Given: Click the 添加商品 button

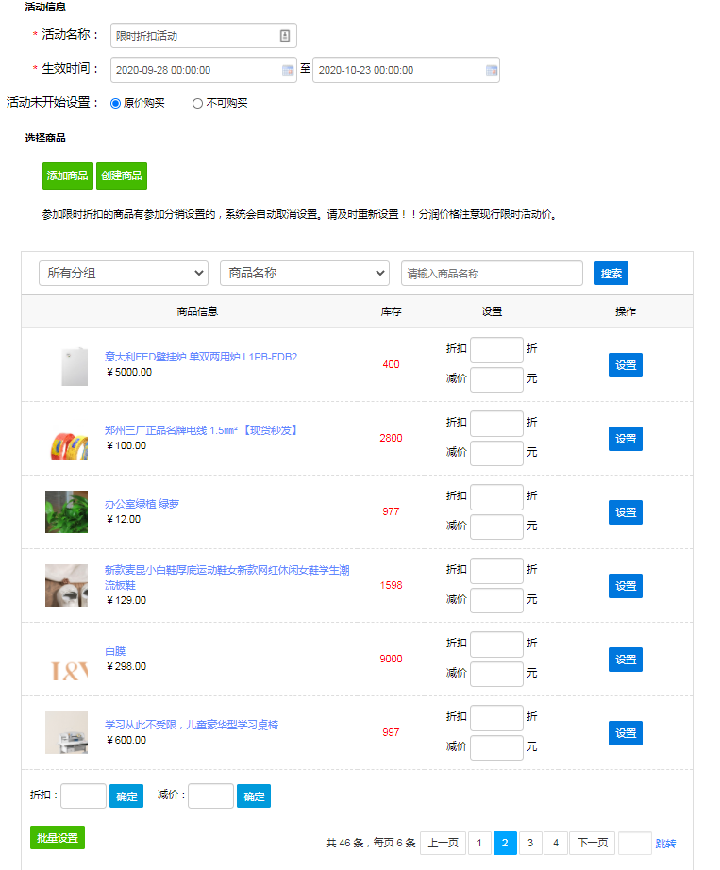Looking at the screenshot, I should [68, 176].
